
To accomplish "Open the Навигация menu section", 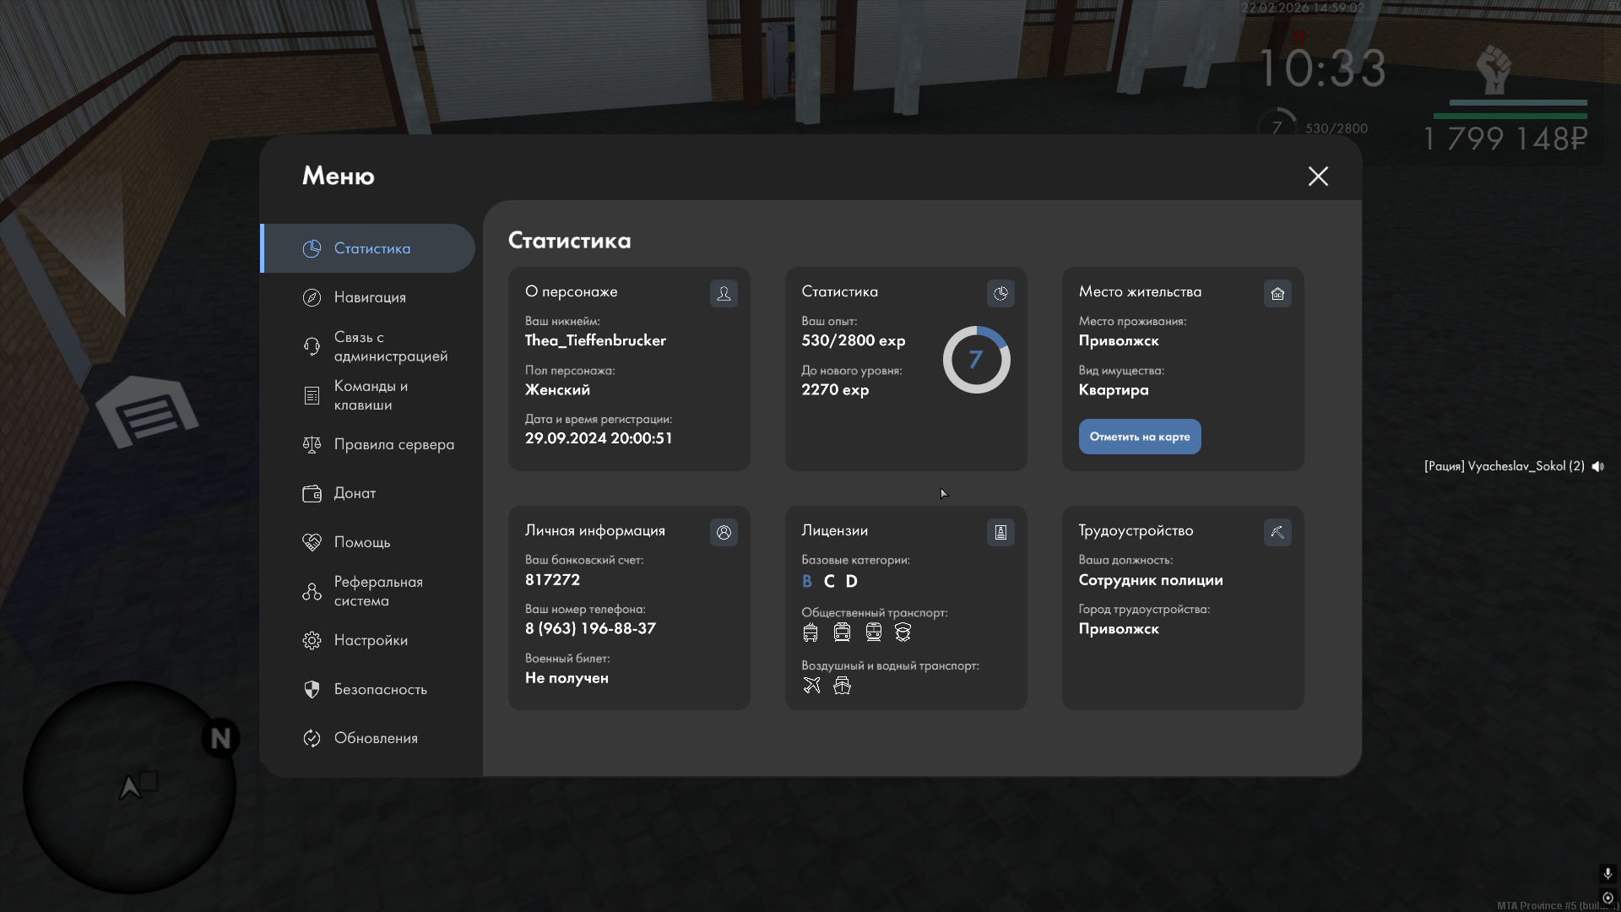I will (369, 297).
